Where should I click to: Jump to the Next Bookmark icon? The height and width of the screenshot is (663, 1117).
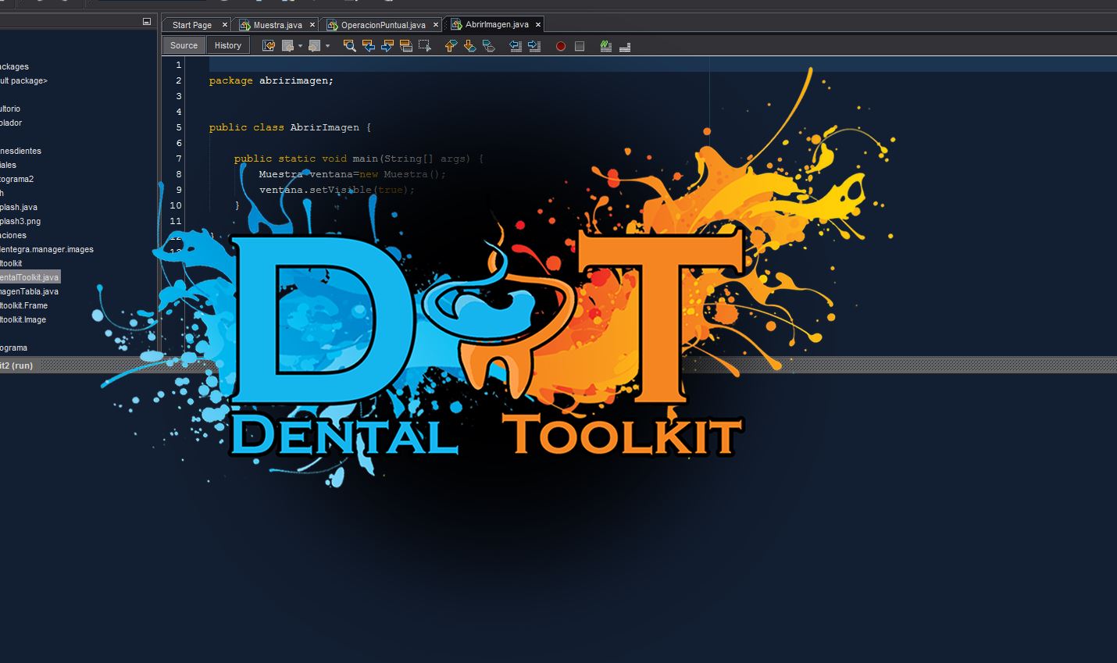(469, 45)
